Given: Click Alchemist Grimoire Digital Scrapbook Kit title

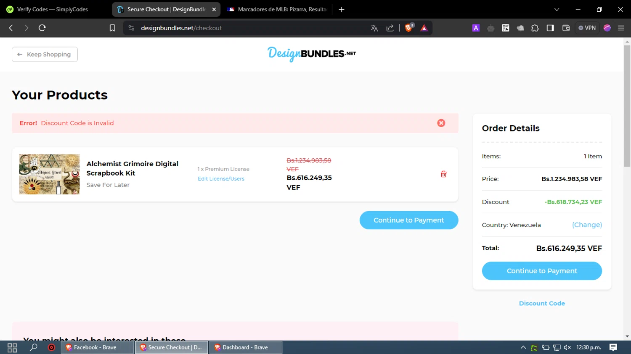Looking at the screenshot, I should tap(133, 168).
